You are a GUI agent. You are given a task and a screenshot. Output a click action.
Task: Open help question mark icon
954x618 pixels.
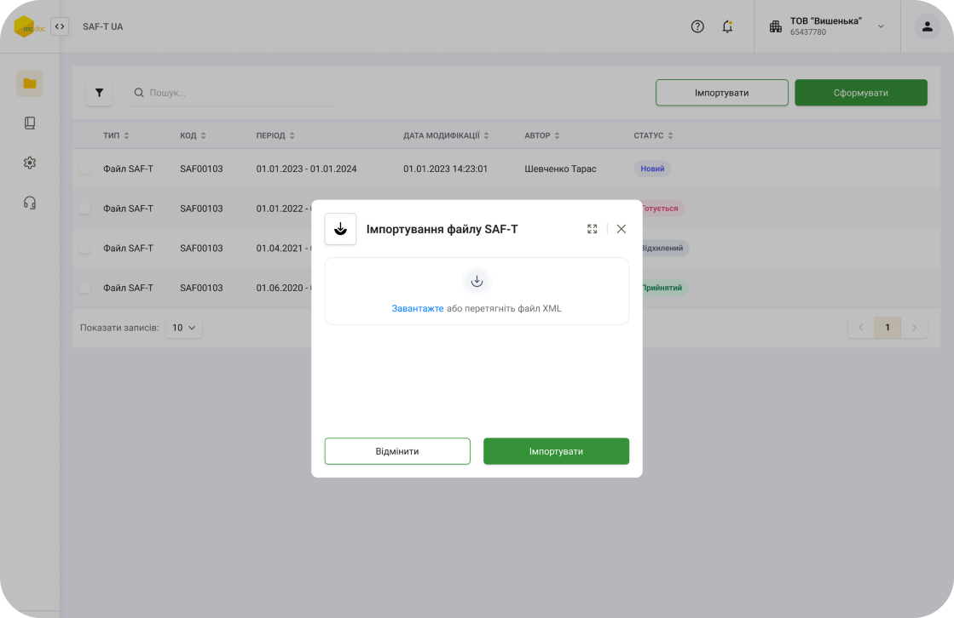[x=697, y=26]
